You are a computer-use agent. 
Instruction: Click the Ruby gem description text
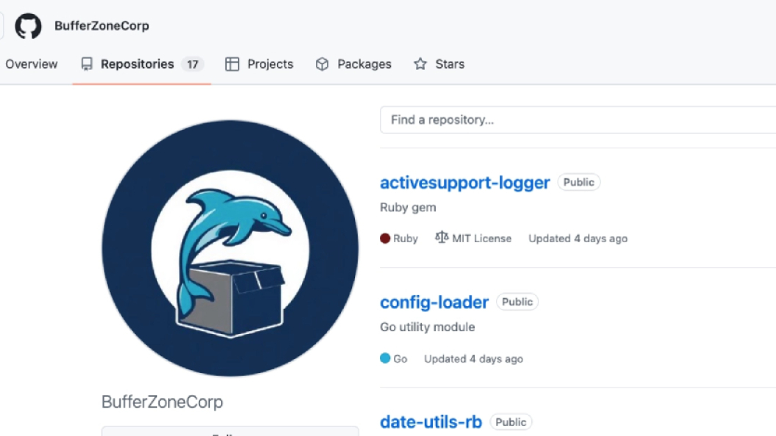408,208
